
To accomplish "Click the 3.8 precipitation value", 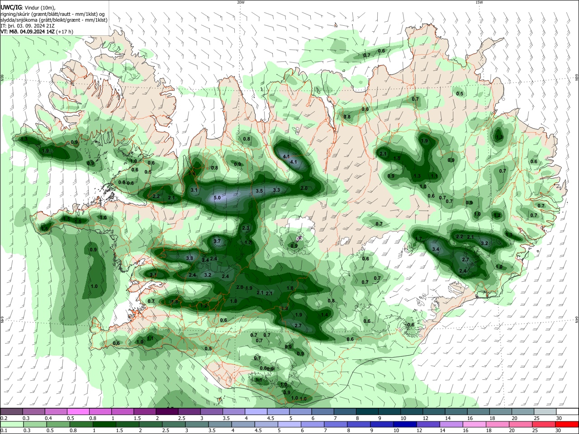I will (190, 258).
